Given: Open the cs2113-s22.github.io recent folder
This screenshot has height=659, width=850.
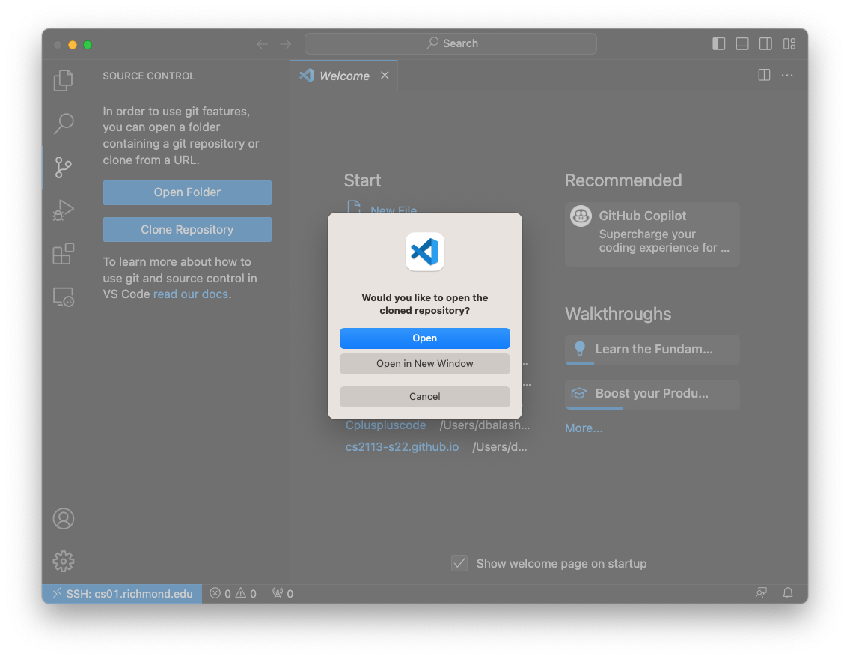Looking at the screenshot, I should [402, 447].
